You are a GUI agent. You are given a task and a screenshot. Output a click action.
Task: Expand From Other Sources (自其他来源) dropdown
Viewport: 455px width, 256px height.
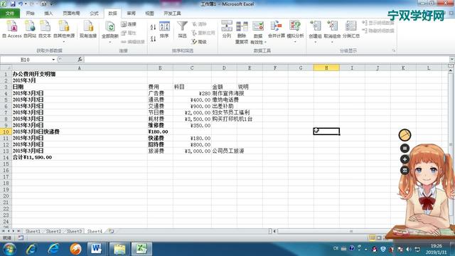[64, 42]
